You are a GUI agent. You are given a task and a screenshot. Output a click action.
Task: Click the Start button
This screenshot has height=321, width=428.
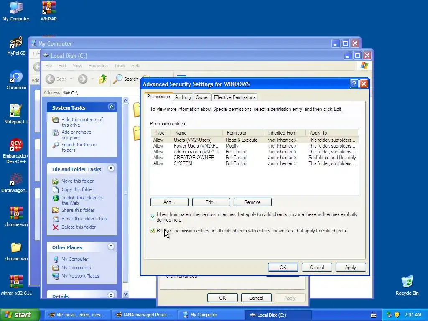(20, 315)
